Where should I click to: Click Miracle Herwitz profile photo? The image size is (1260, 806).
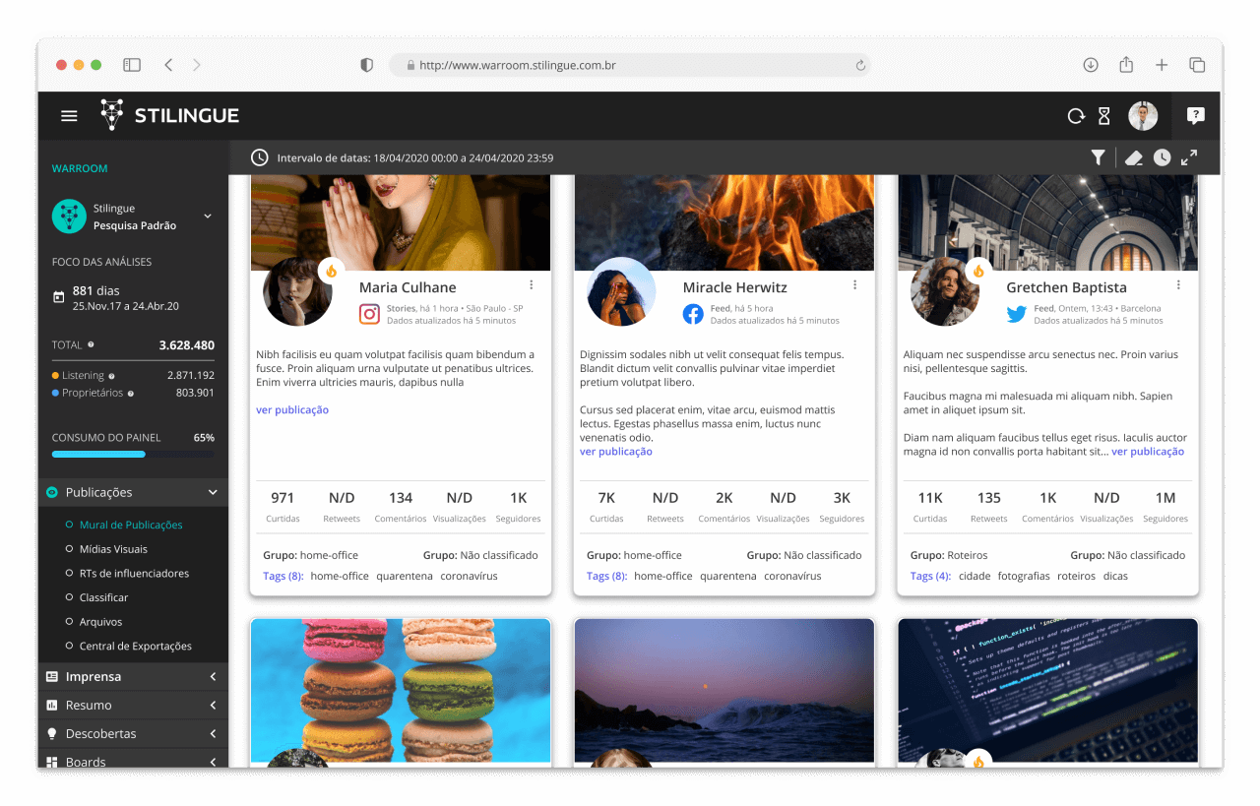click(x=621, y=291)
